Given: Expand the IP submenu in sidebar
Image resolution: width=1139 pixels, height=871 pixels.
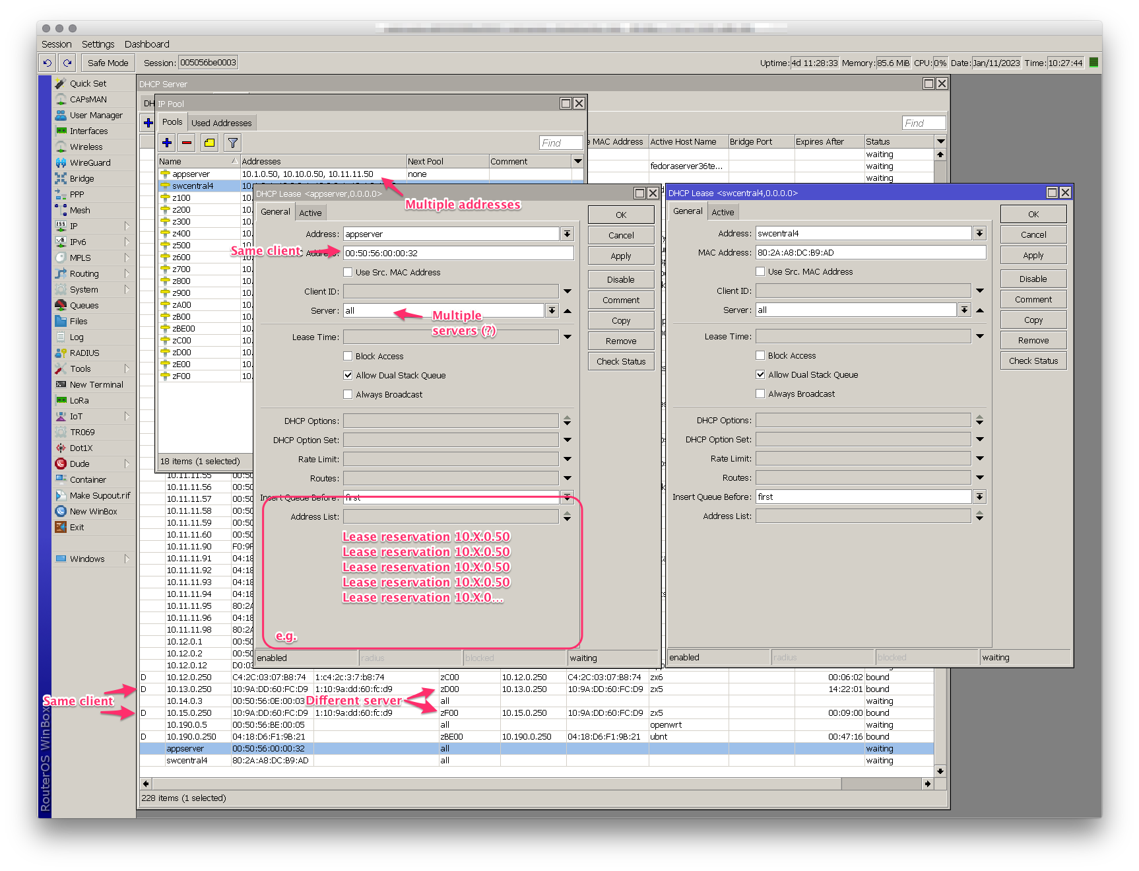Looking at the screenshot, I should (x=127, y=226).
